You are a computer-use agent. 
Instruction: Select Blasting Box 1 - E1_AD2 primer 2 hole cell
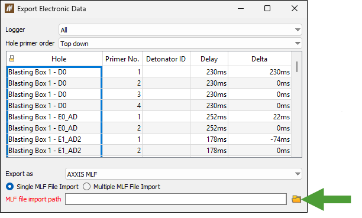point(54,151)
